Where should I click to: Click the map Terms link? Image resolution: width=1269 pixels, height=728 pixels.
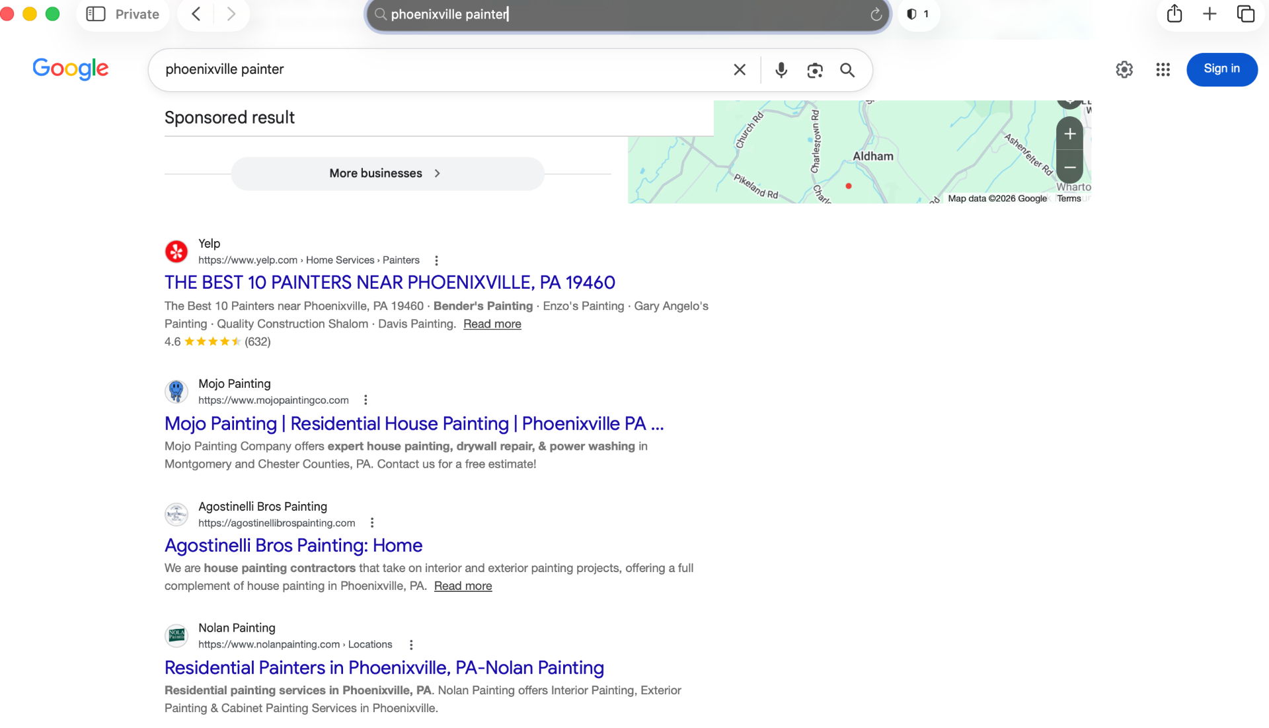pos(1069,198)
